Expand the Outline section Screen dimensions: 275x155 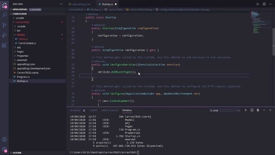(x=37, y=153)
